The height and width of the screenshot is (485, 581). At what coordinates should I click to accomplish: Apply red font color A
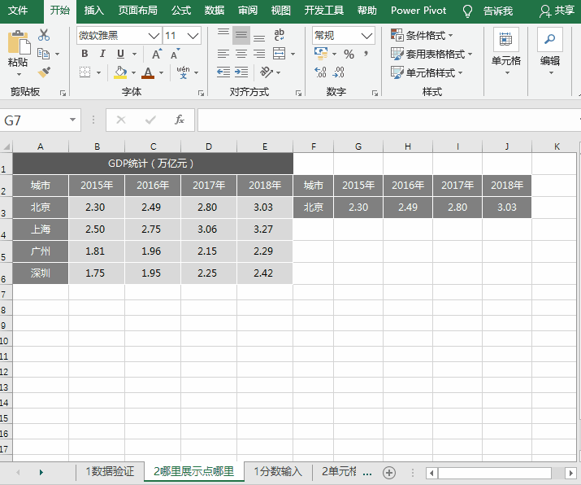click(148, 72)
